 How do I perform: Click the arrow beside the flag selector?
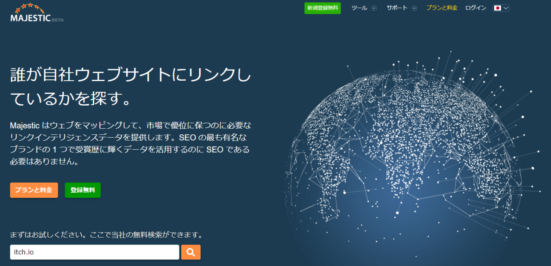pyautogui.click(x=505, y=8)
